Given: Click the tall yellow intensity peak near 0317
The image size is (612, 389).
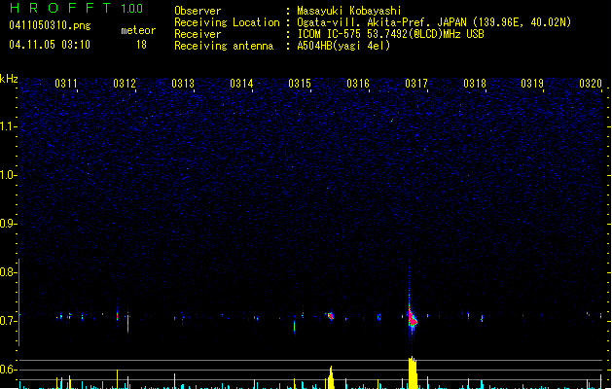Looking at the screenshot, I should (413, 372).
